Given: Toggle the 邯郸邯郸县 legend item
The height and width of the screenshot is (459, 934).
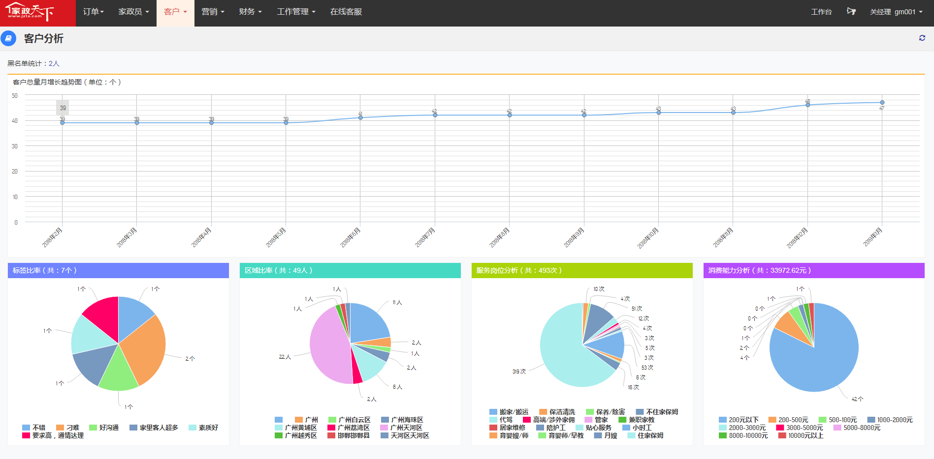Looking at the screenshot, I should point(349,435).
